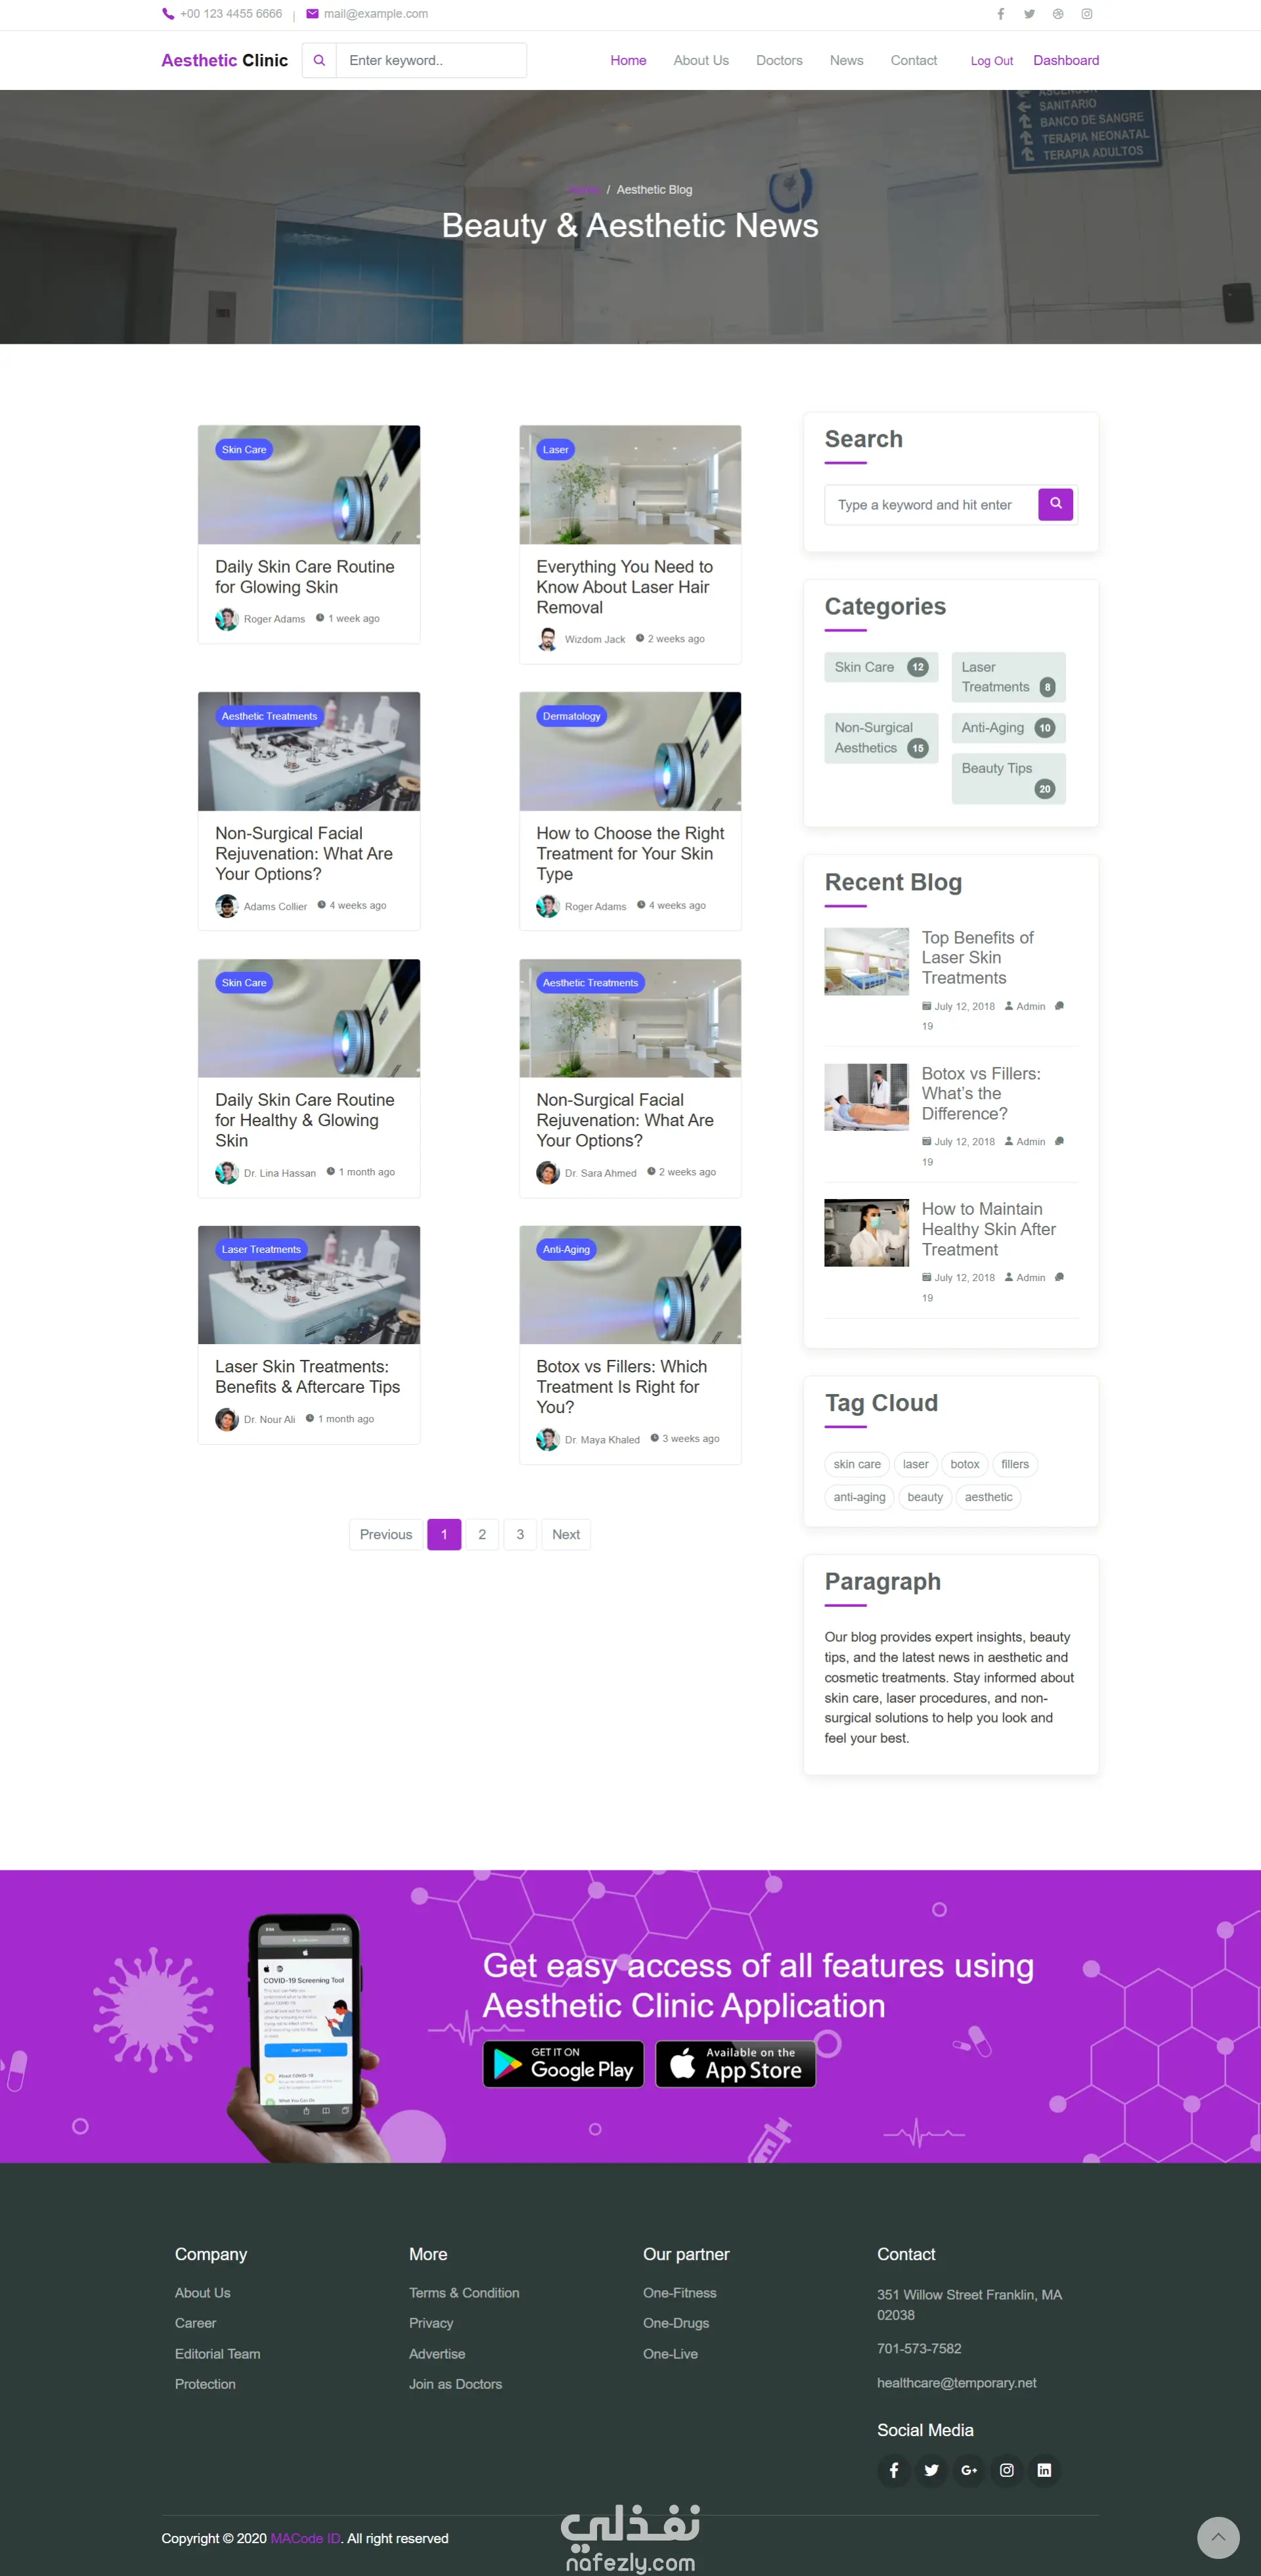Open the Doctors menu item

779,60
